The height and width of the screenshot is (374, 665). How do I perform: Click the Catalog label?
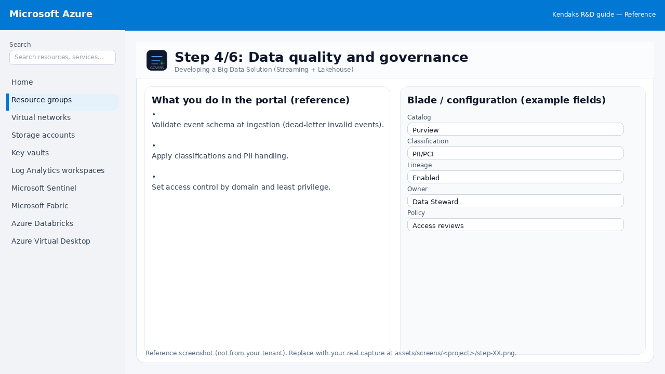pyautogui.click(x=419, y=117)
